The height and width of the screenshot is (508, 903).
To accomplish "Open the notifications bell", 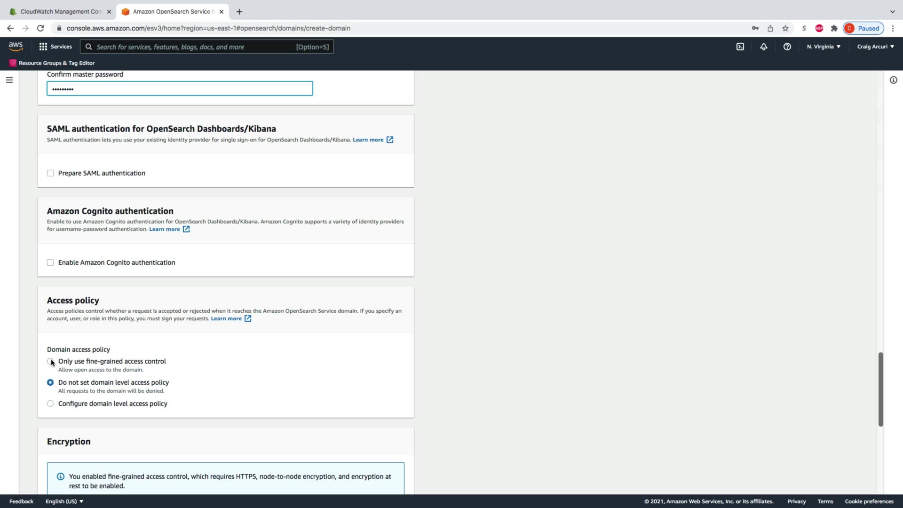I will (763, 47).
